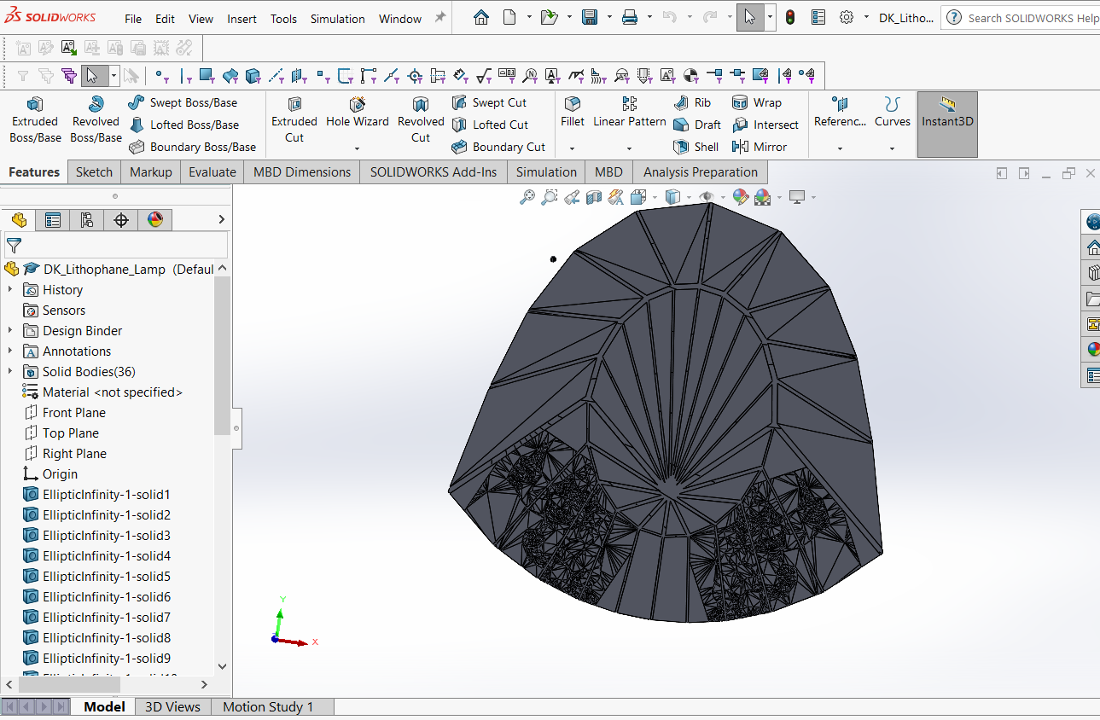Open the ConfigurationManager panel tab
1100x720 pixels.
pyautogui.click(x=87, y=220)
